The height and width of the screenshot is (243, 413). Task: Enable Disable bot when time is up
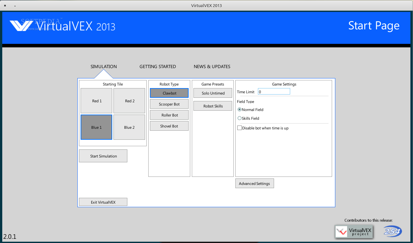(240, 128)
